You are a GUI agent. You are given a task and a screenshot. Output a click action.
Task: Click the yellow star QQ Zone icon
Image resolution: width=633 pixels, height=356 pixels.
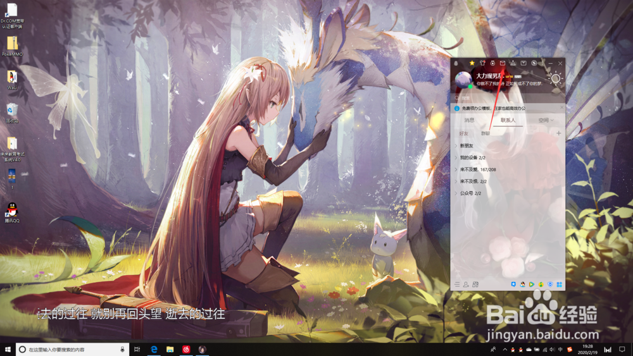click(x=472, y=63)
